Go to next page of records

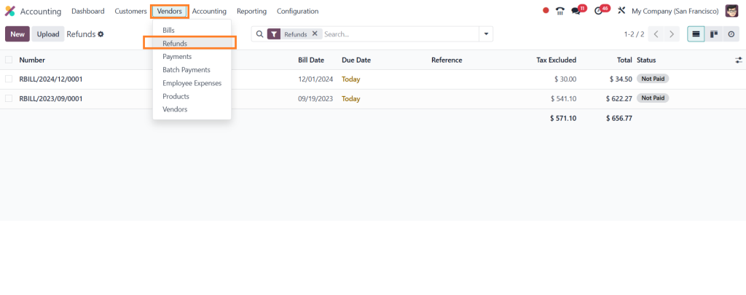pyautogui.click(x=671, y=34)
